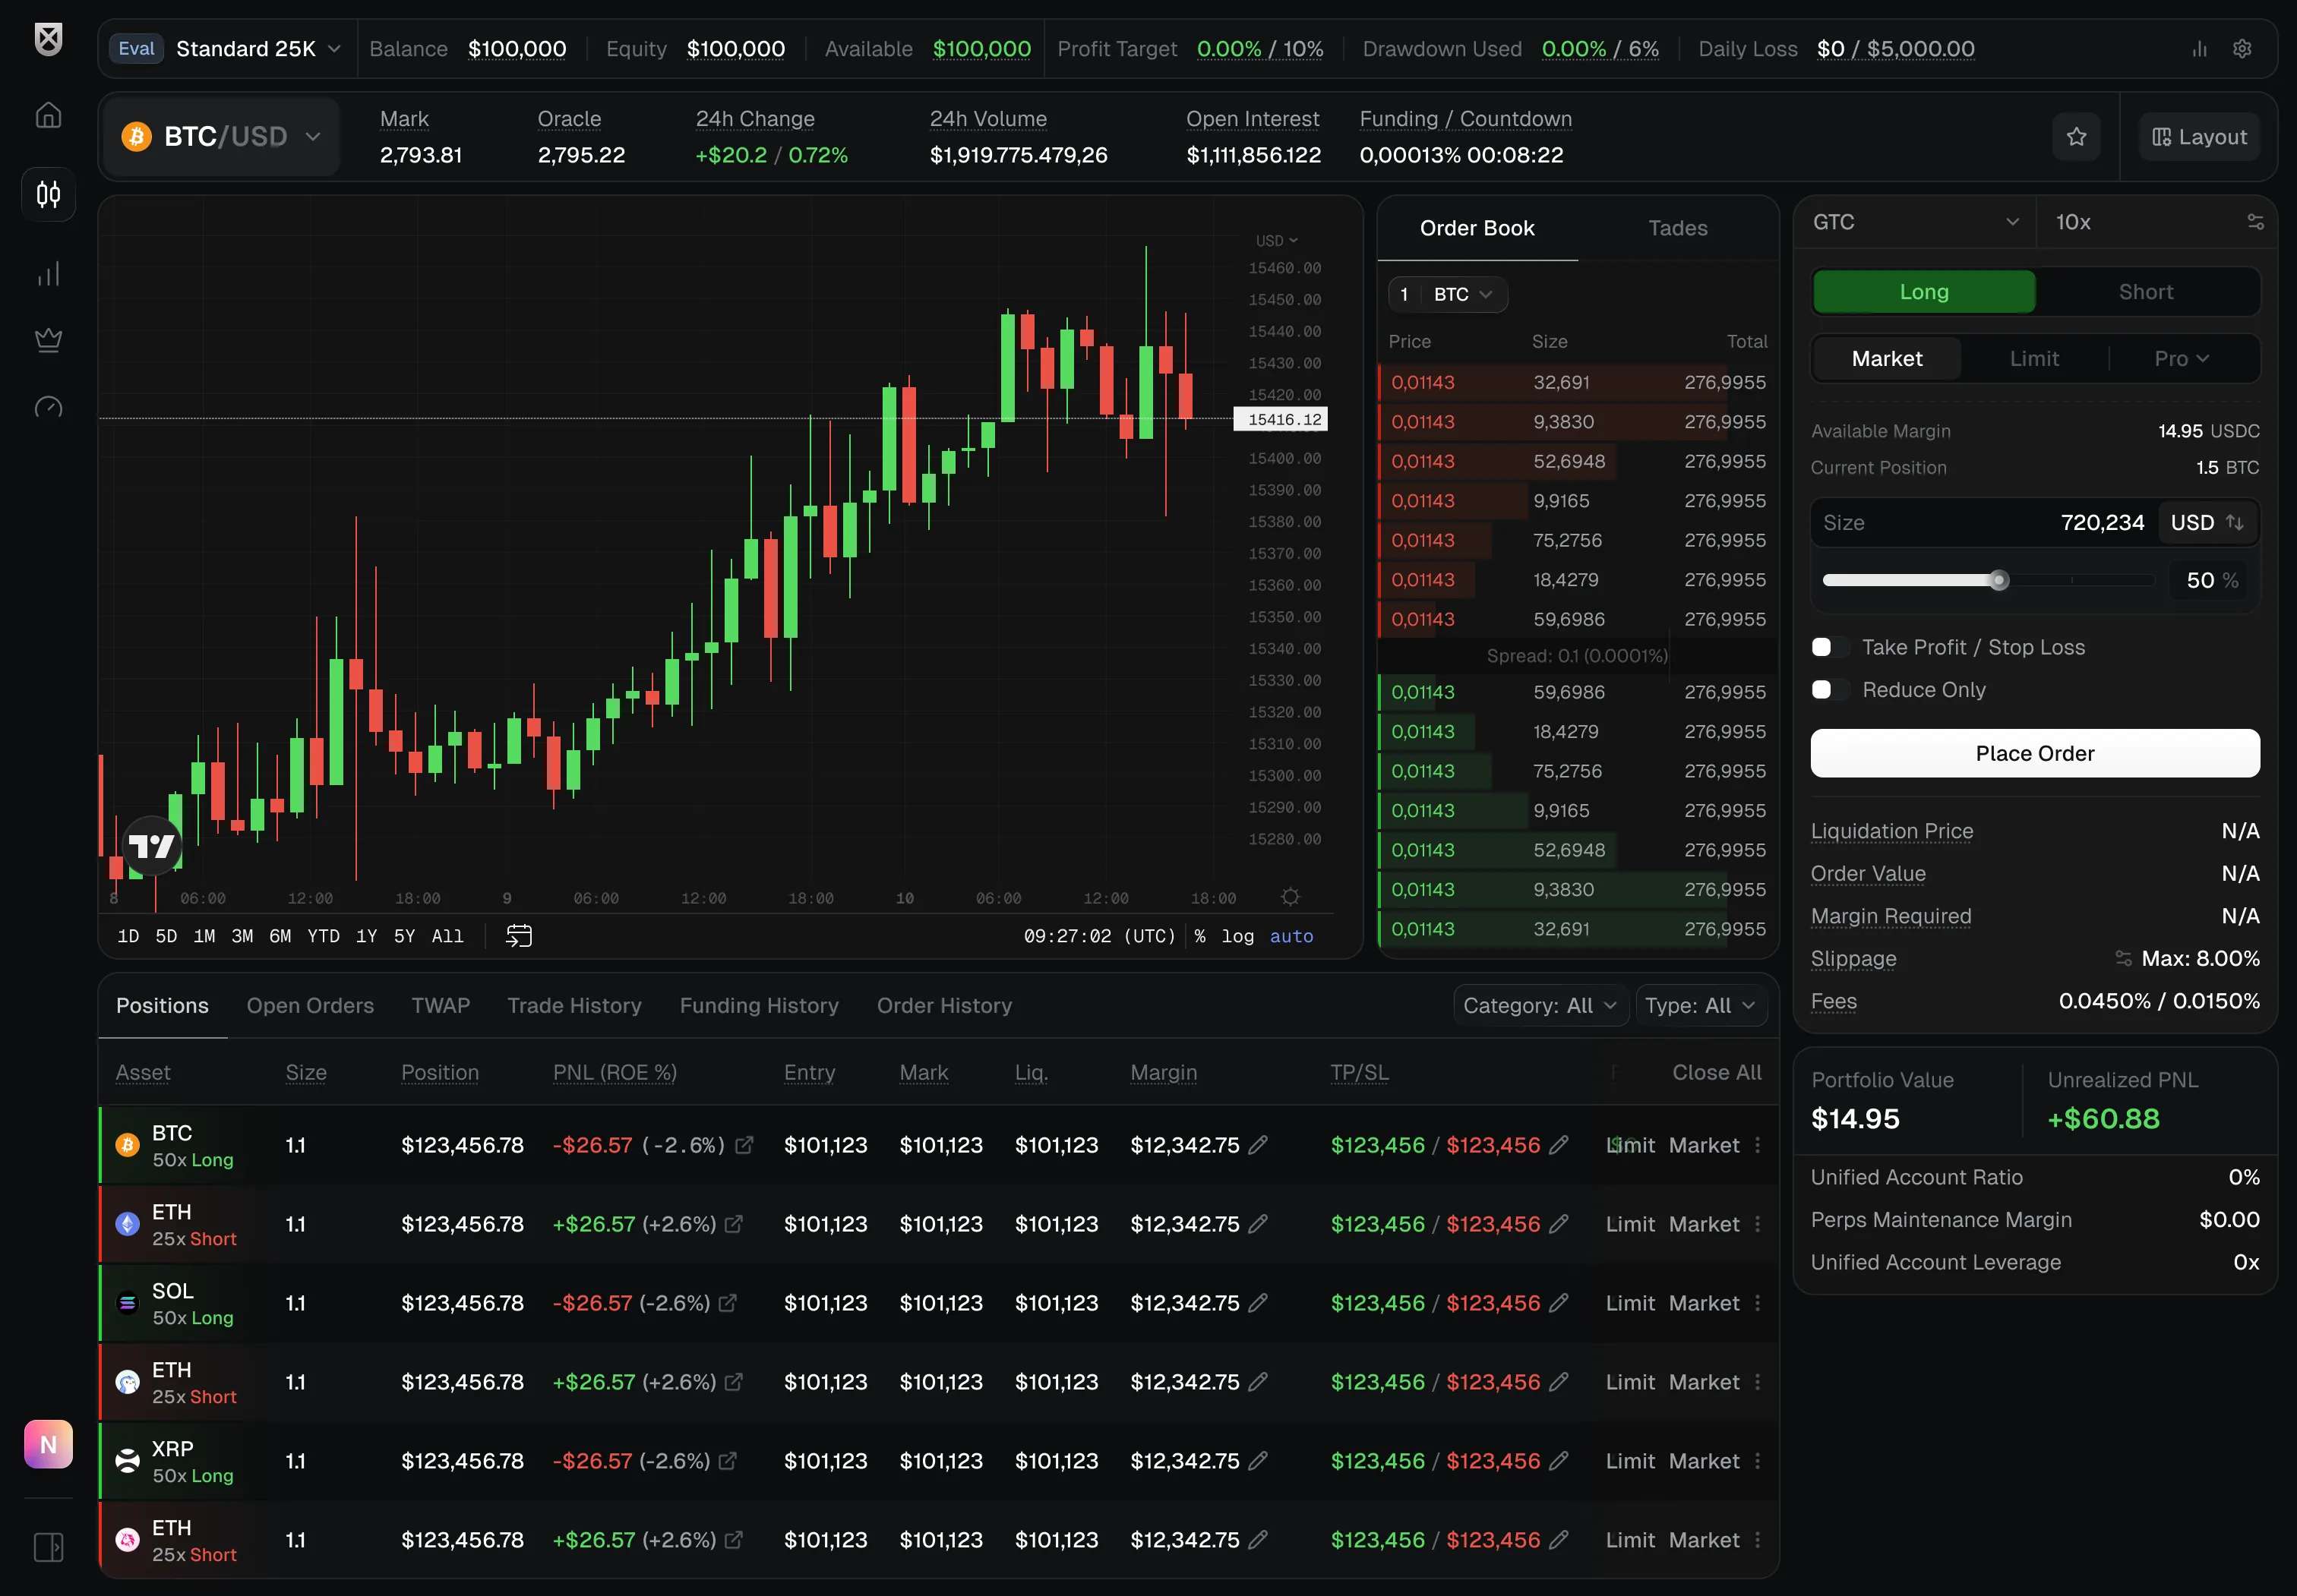Open the gauge speedometer sidebar icon

pos(48,407)
